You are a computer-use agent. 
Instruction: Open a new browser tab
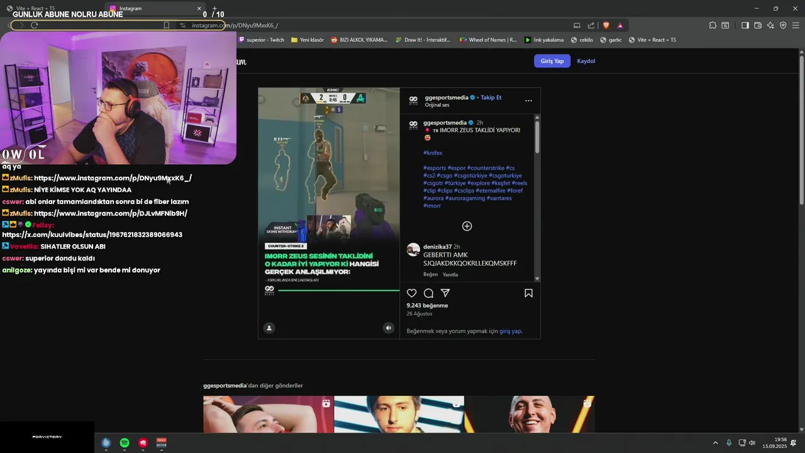(x=214, y=8)
